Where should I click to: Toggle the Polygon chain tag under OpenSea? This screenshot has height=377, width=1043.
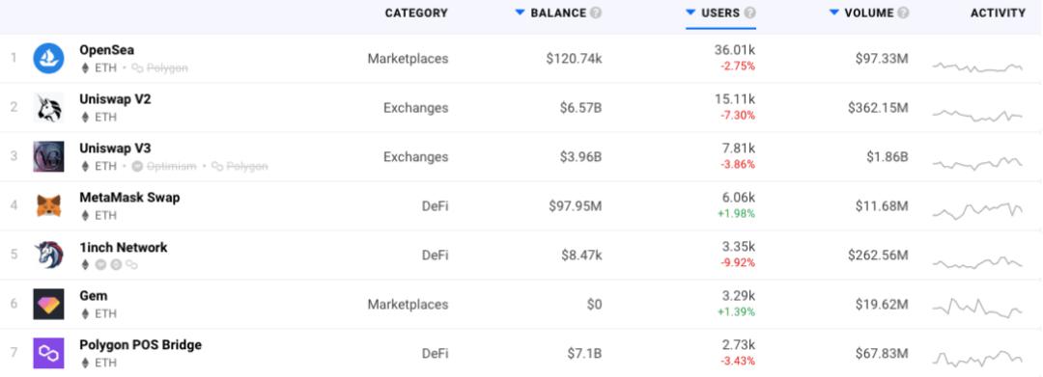159,67
